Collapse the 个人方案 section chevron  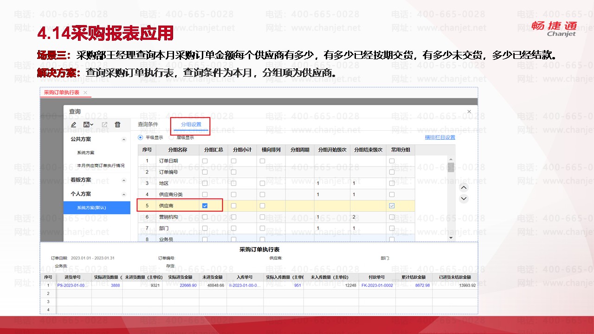click(x=124, y=194)
